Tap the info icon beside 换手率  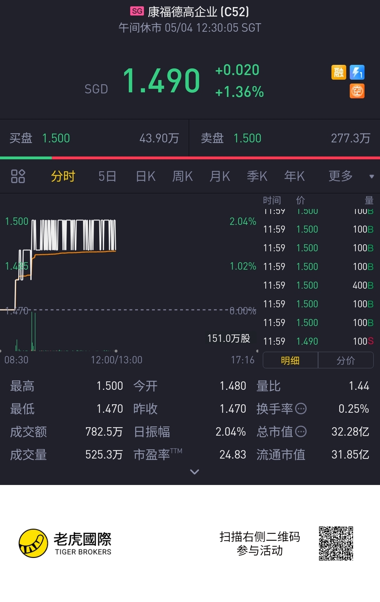coord(301,408)
